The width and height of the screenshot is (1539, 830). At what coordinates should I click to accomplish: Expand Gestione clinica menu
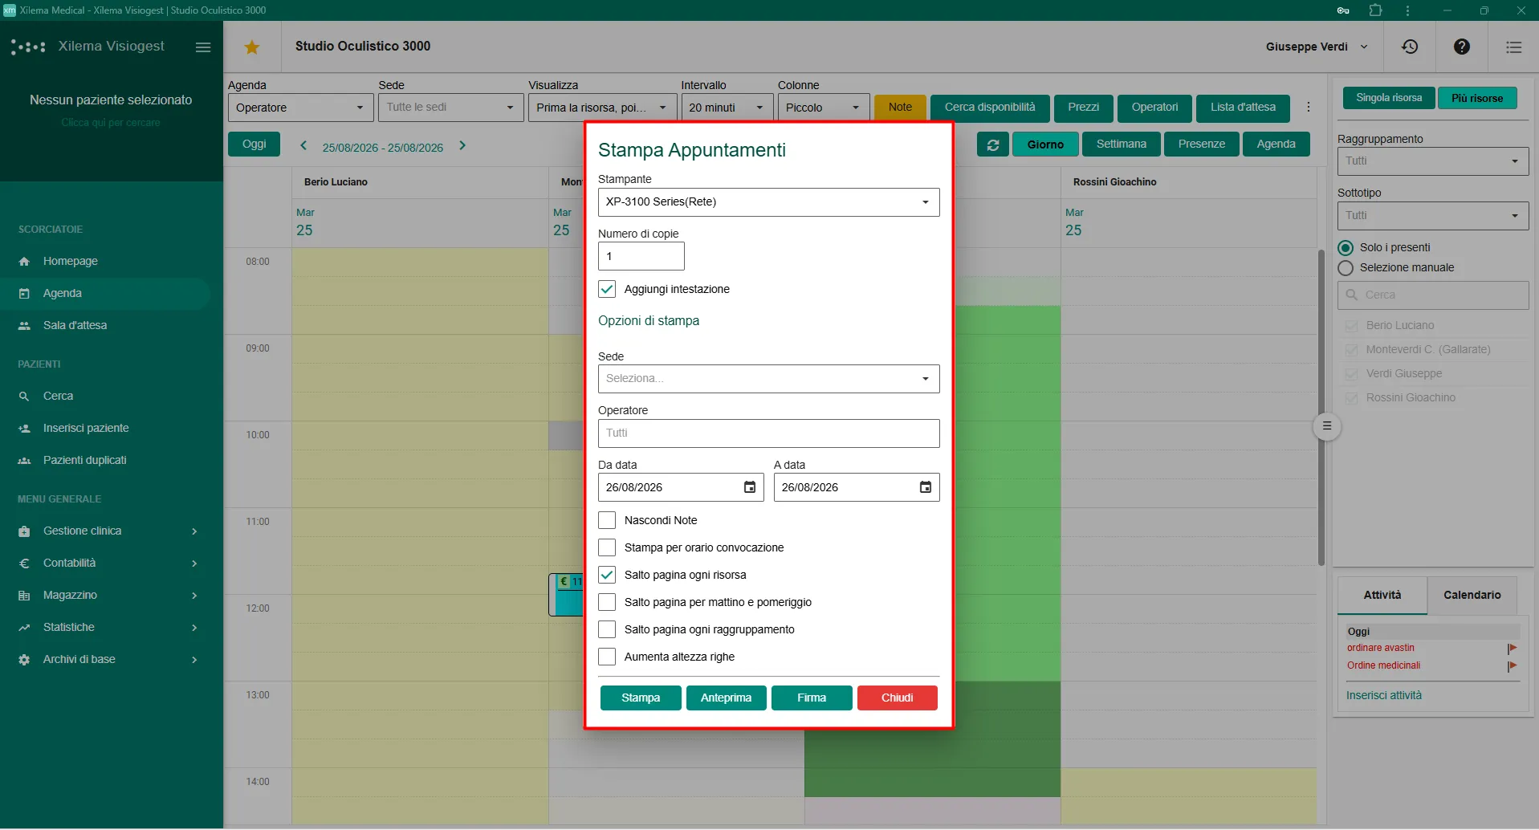point(108,531)
